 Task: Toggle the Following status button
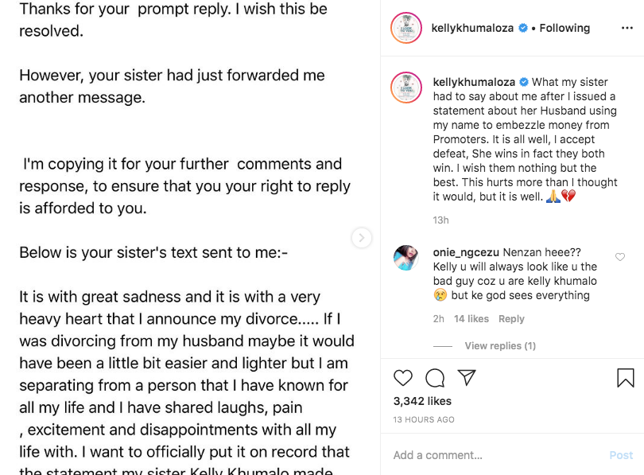(564, 28)
